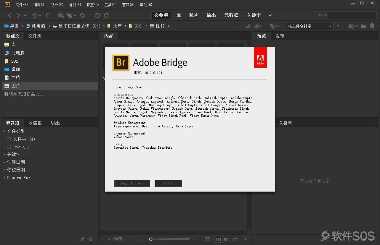Open the 帮助(H) menu
The image size is (380, 245).
point(146,5)
